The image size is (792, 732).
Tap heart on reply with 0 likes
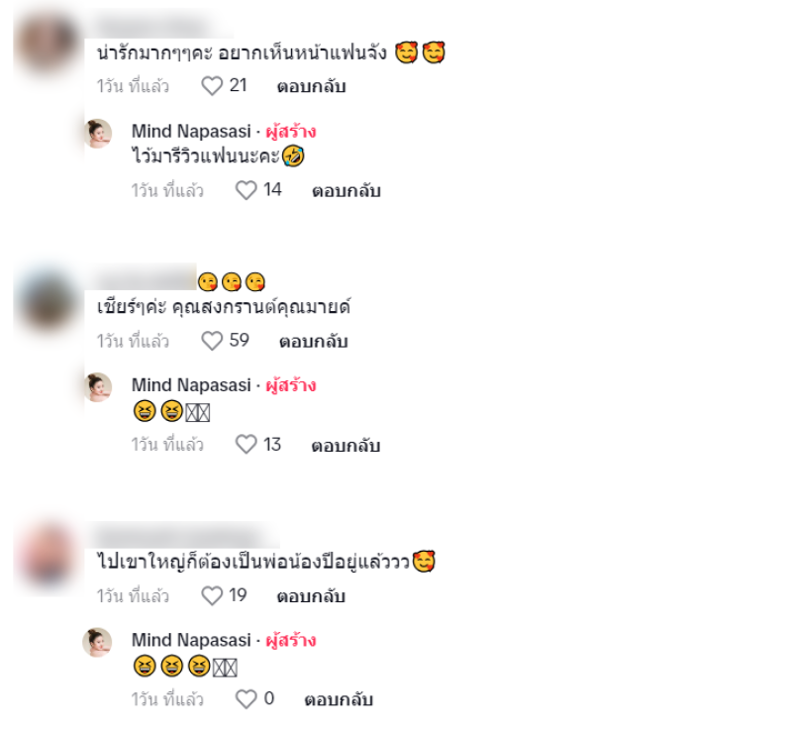pos(246,699)
